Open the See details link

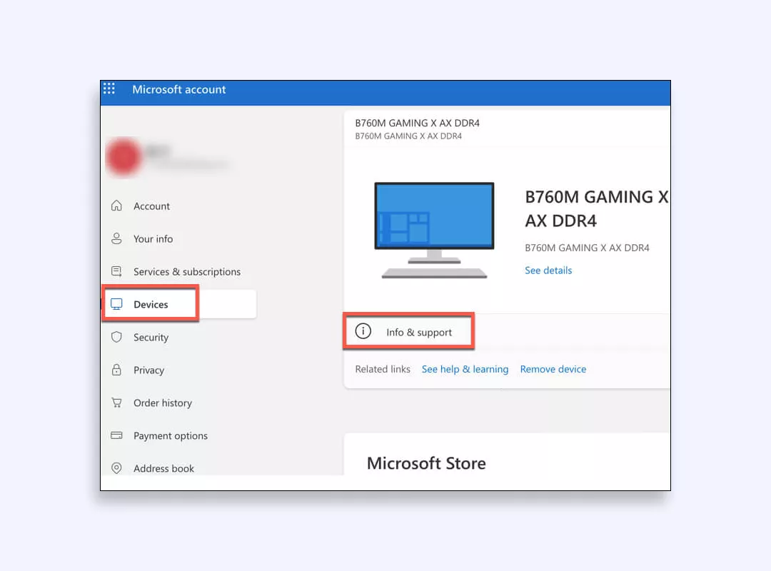(548, 270)
